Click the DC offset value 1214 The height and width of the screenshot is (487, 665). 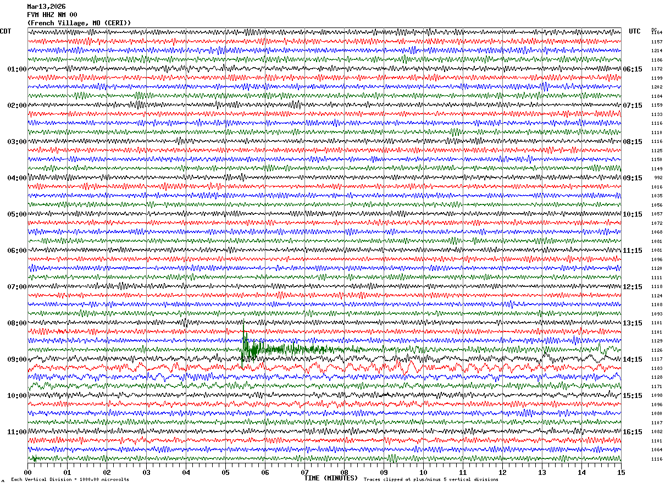click(x=657, y=51)
